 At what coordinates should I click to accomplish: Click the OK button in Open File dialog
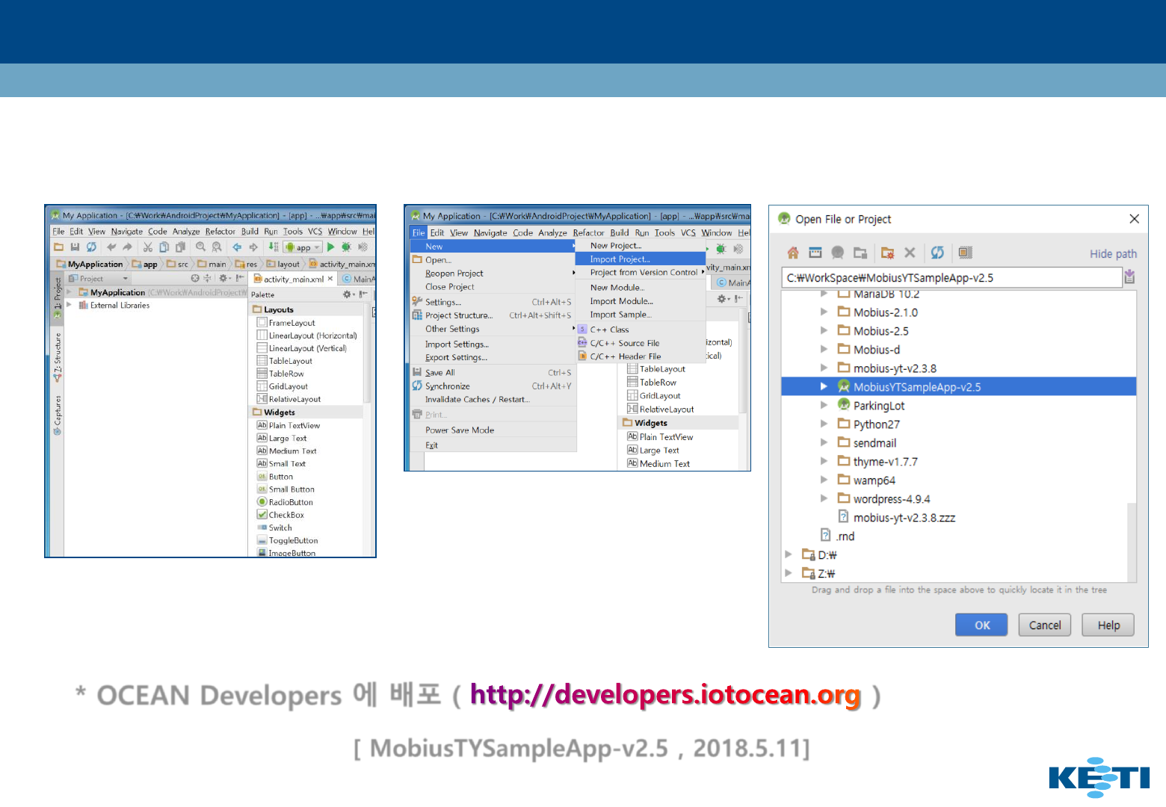(x=981, y=625)
